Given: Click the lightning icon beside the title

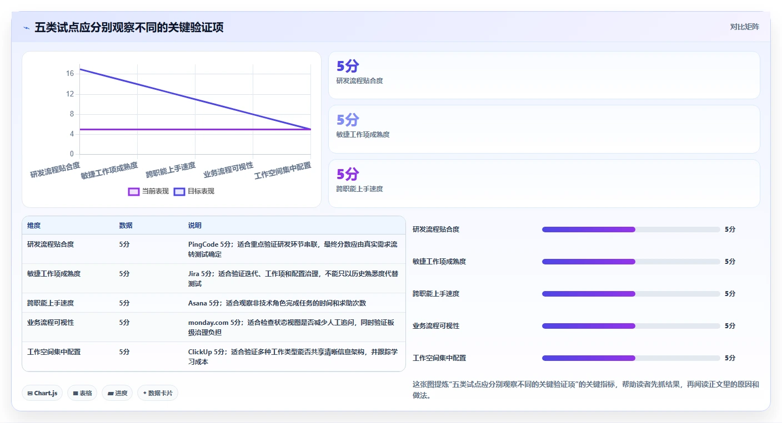Looking at the screenshot, I should pyautogui.click(x=26, y=28).
